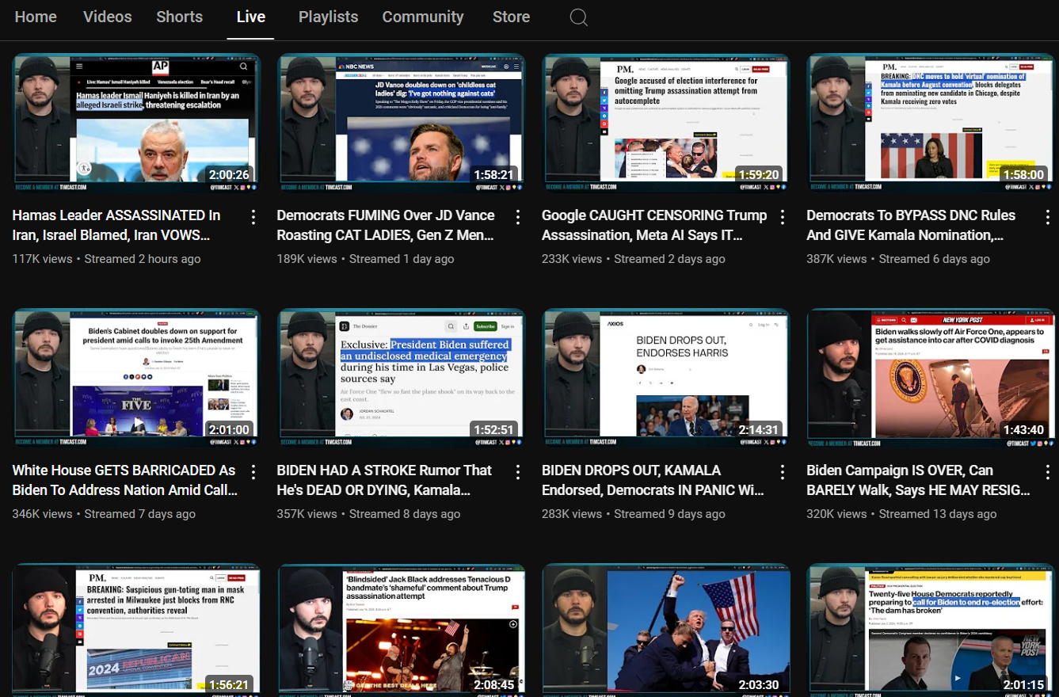Click the 1:52:51 duration badge
The image size is (1059, 697).
(493, 430)
